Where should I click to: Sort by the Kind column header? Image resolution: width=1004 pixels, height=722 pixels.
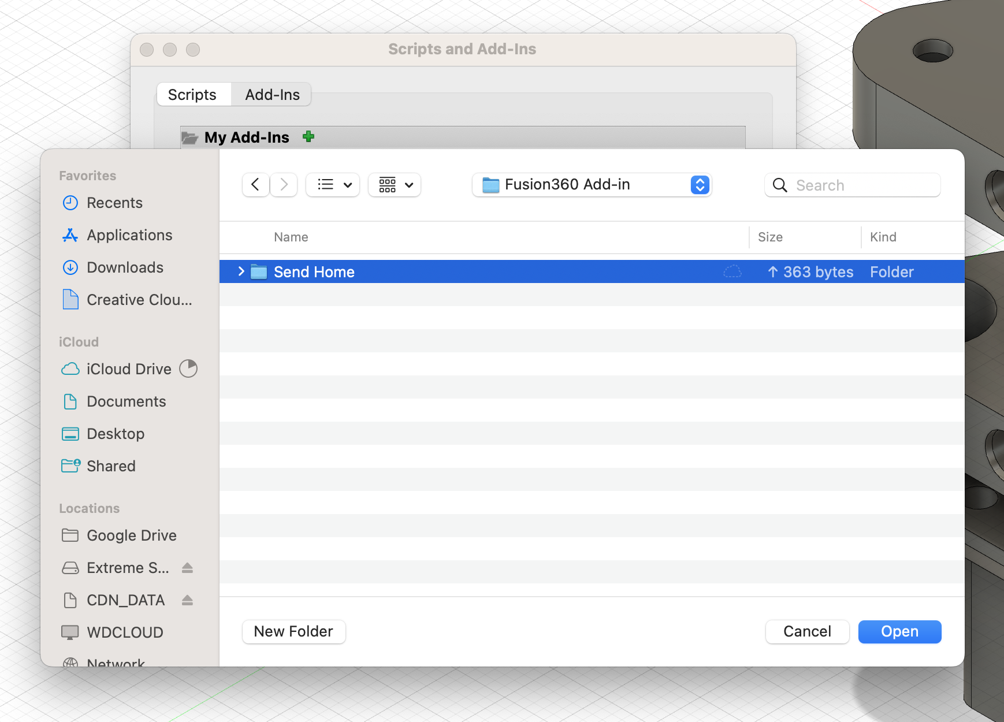coord(883,237)
